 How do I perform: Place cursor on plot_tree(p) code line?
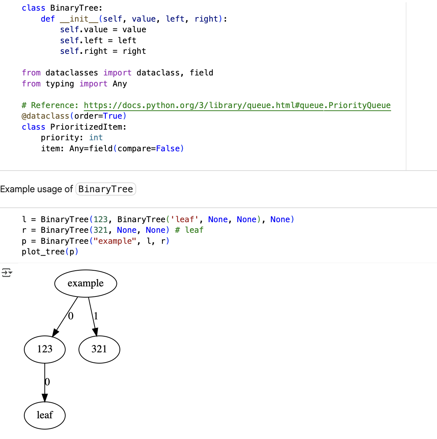pos(50,252)
